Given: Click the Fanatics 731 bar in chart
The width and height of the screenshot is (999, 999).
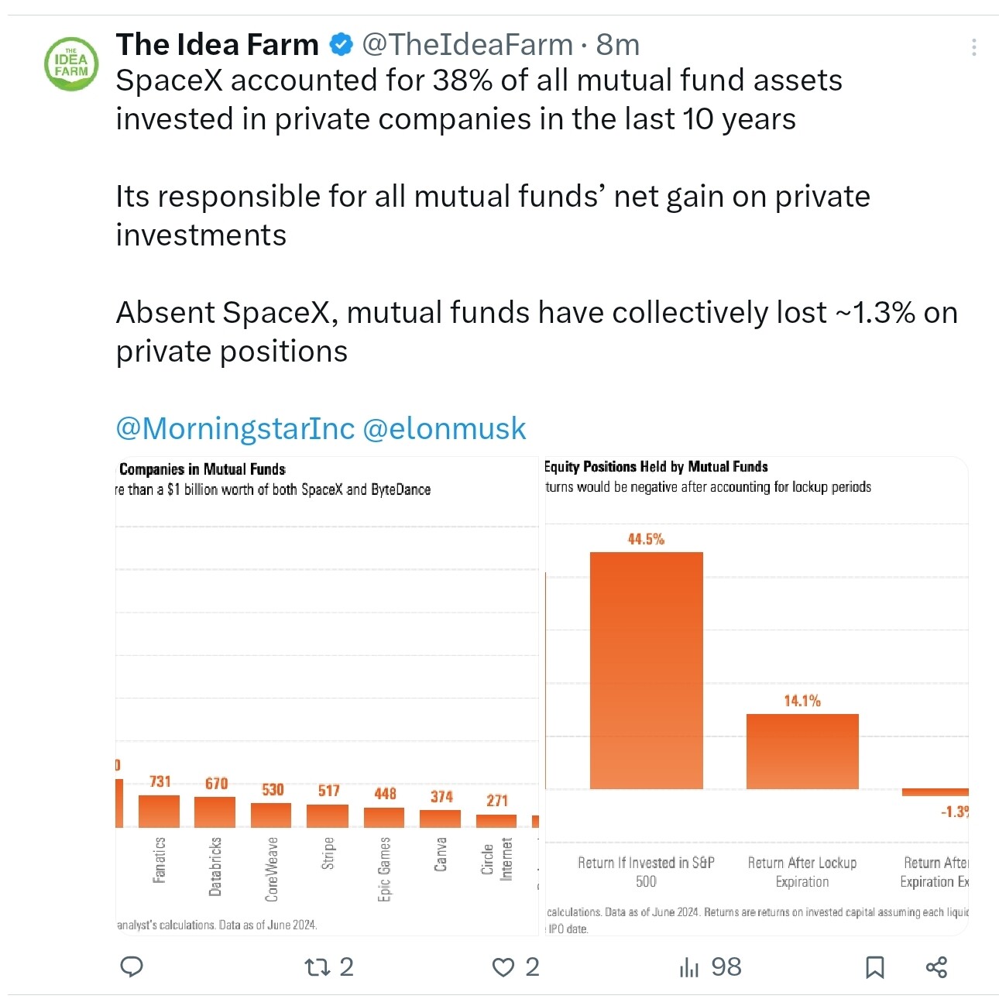Looking at the screenshot, I should click(x=159, y=811).
